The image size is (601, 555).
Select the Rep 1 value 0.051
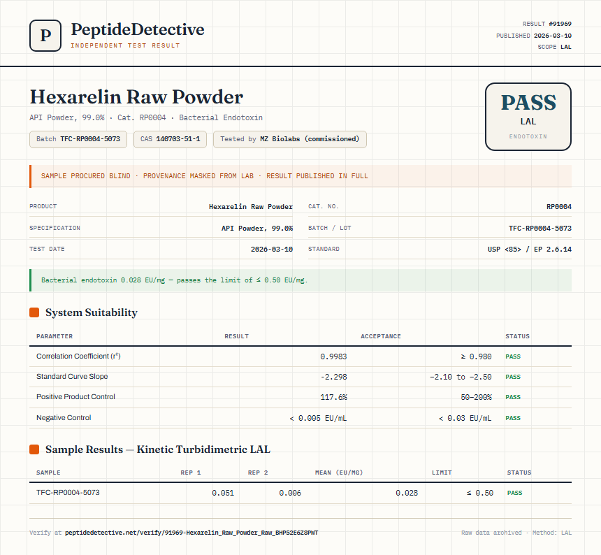[223, 493]
